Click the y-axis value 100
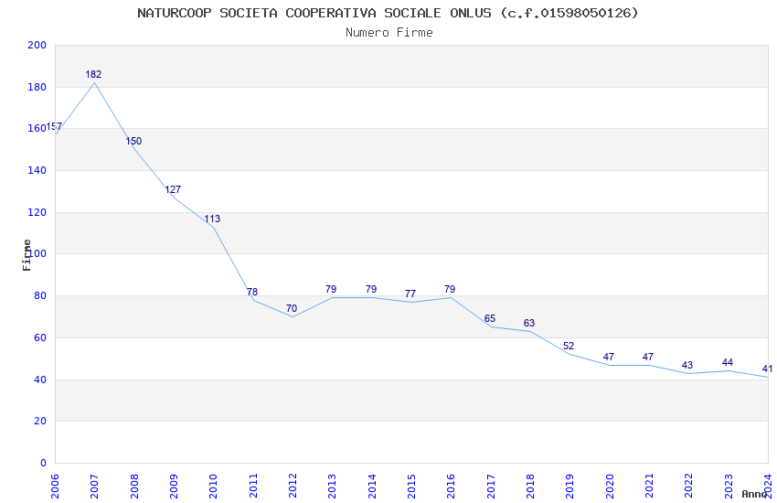The image size is (777, 503). click(37, 253)
